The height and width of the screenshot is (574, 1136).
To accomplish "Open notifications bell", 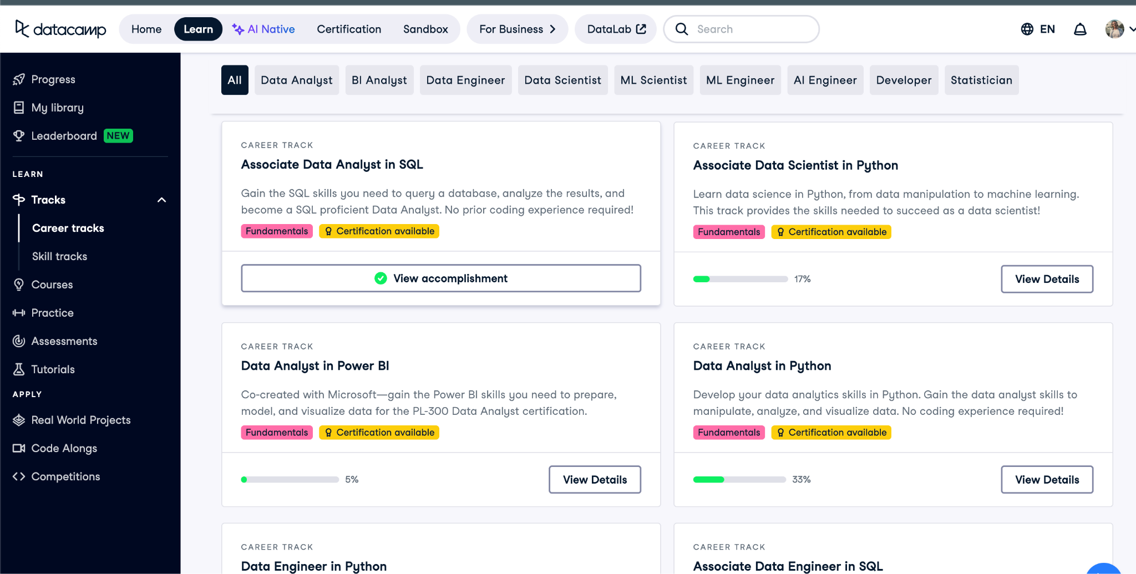I will click(1080, 29).
